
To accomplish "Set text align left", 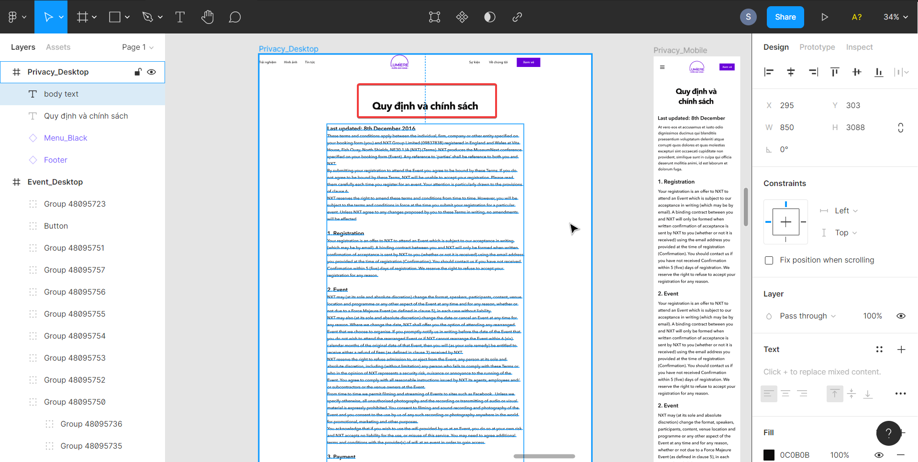I will [x=769, y=394].
